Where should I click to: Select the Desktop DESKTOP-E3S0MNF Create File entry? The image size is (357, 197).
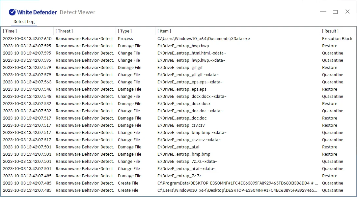238,190
